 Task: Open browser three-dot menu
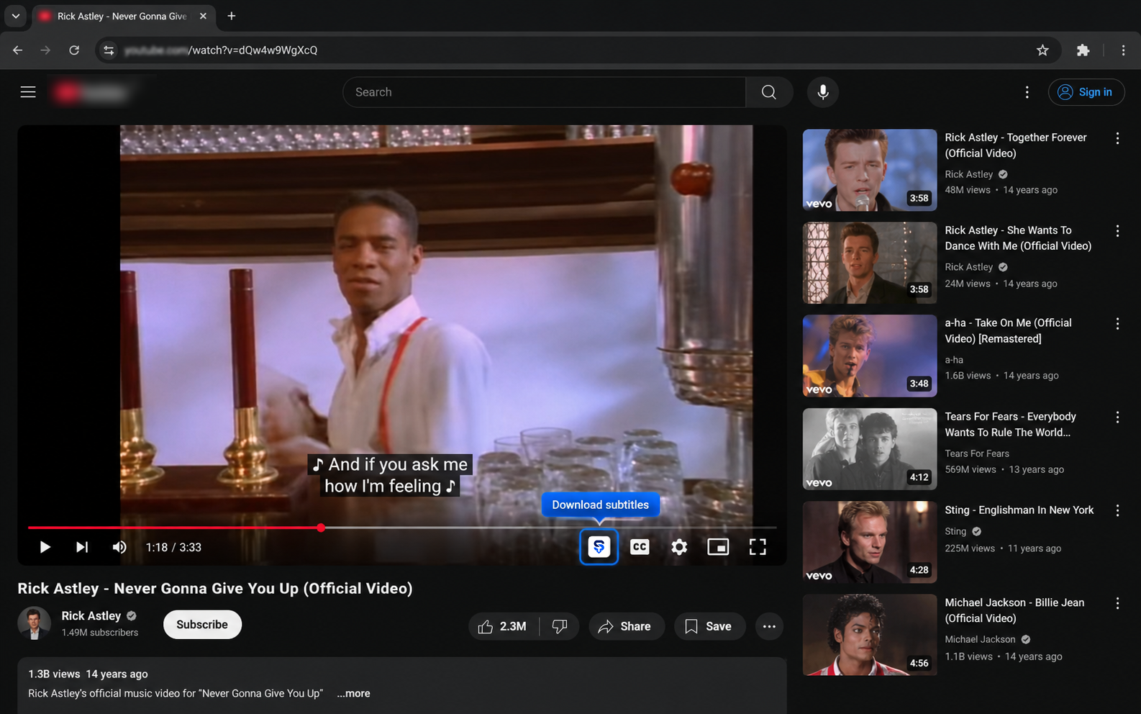click(x=1123, y=50)
